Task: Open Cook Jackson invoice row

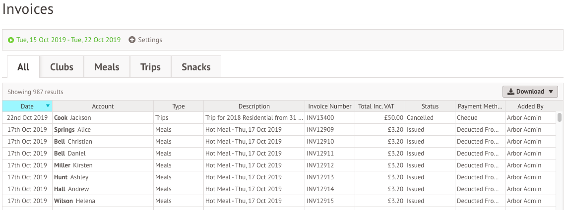Action: tap(279, 118)
